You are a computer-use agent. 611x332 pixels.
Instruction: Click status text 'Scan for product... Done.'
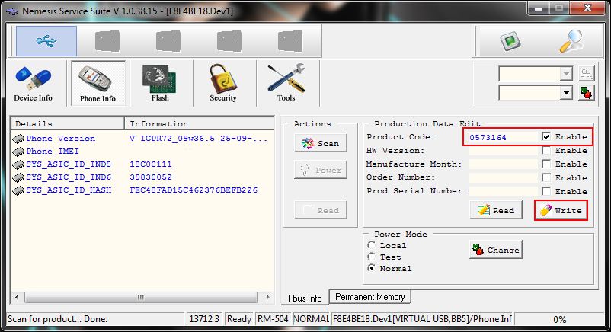pyautogui.click(x=57, y=319)
